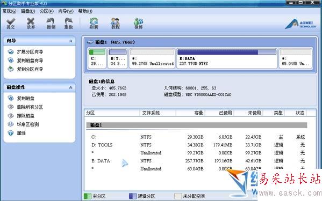Image resolution: width=322 pixels, height=201 pixels.
Task: Collapse the 向导 panel
Action: pos(70,41)
